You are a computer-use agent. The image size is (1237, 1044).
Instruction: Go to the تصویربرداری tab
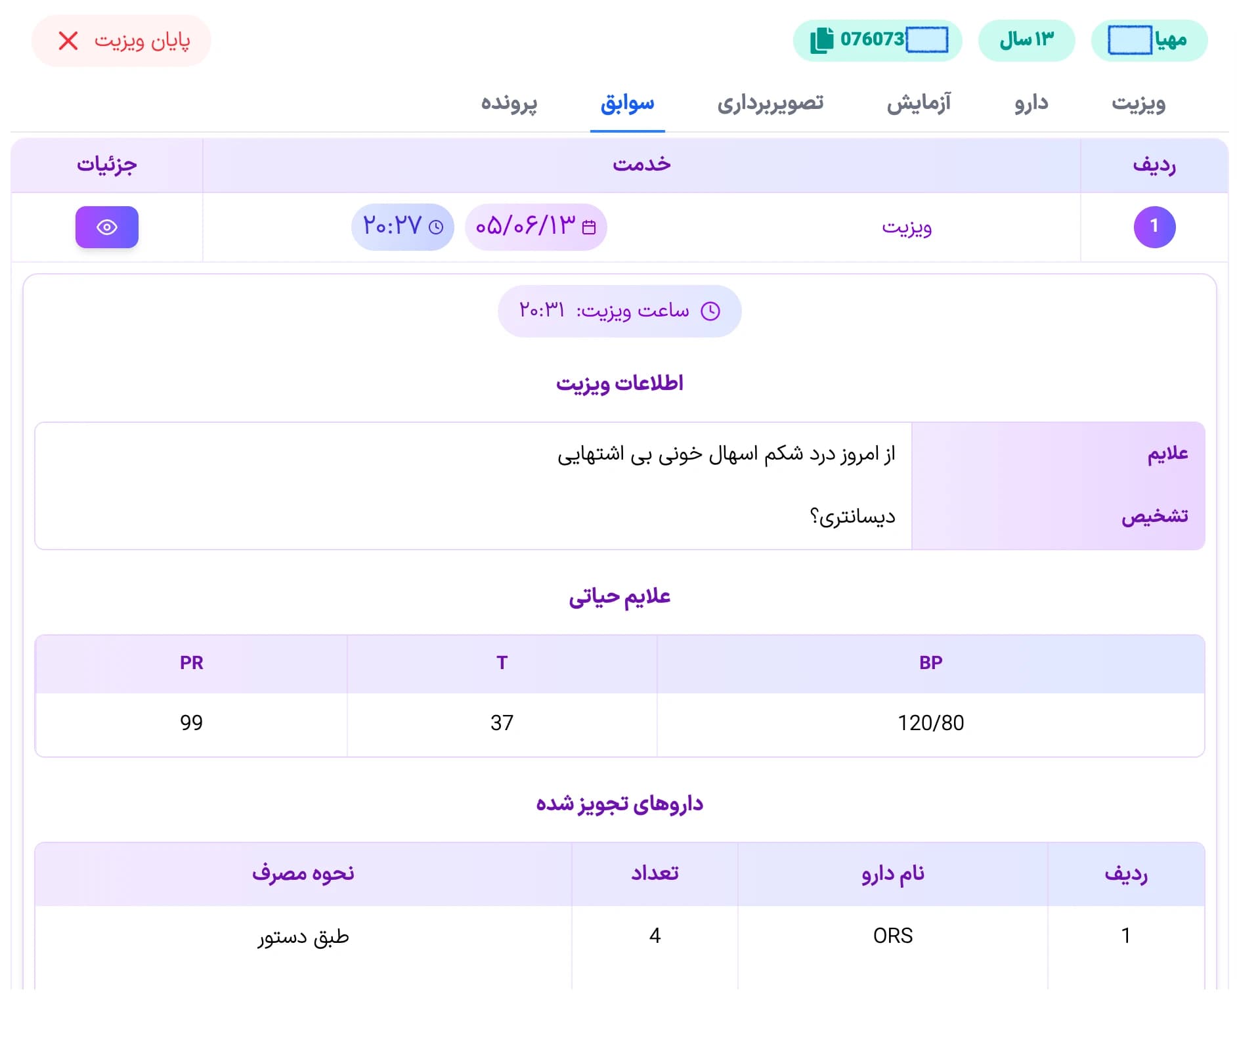click(x=770, y=103)
